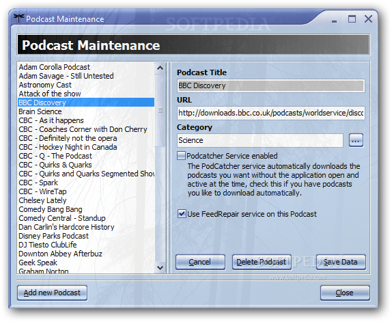
Task: Select CBC - Hockey Night in Canada
Action: [x=86, y=147]
